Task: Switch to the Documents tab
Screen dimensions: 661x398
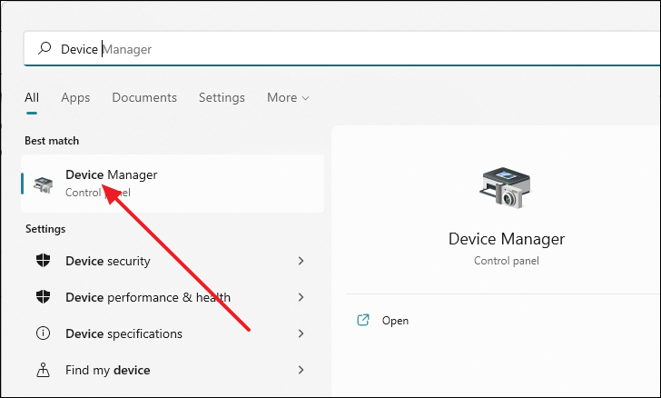Action: (x=144, y=97)
